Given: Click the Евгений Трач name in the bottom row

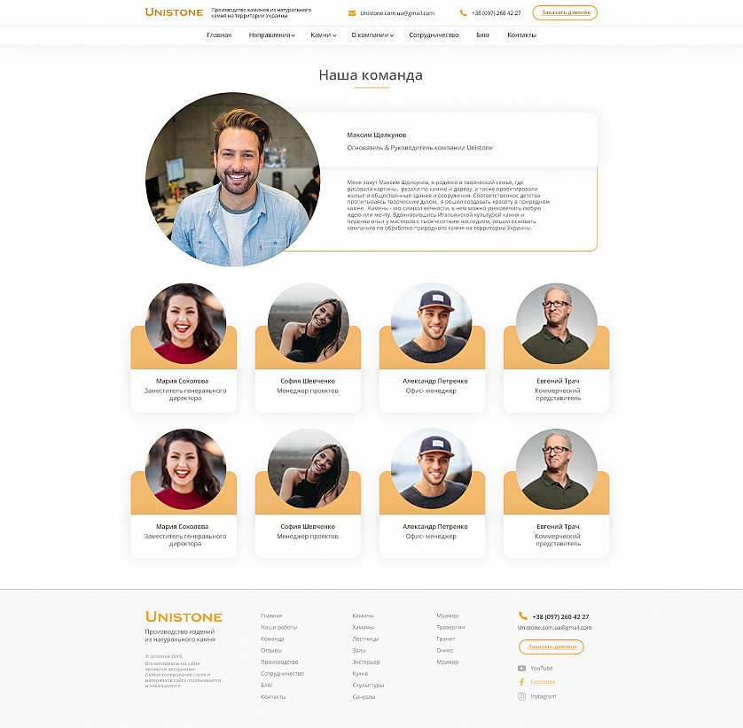Looking at the screenshot, I should pos(558,526).
